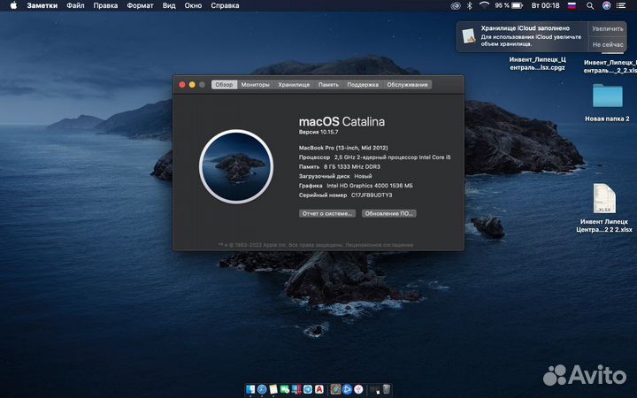
Task: Click the 2,5 GHz Intel Core i5 processor text
Action: (x=393, y=157)
